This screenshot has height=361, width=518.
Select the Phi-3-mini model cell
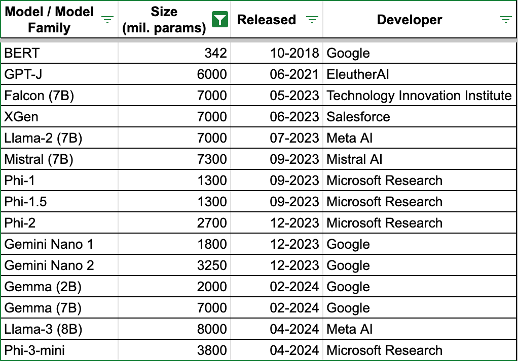click(x=34, y=350)
